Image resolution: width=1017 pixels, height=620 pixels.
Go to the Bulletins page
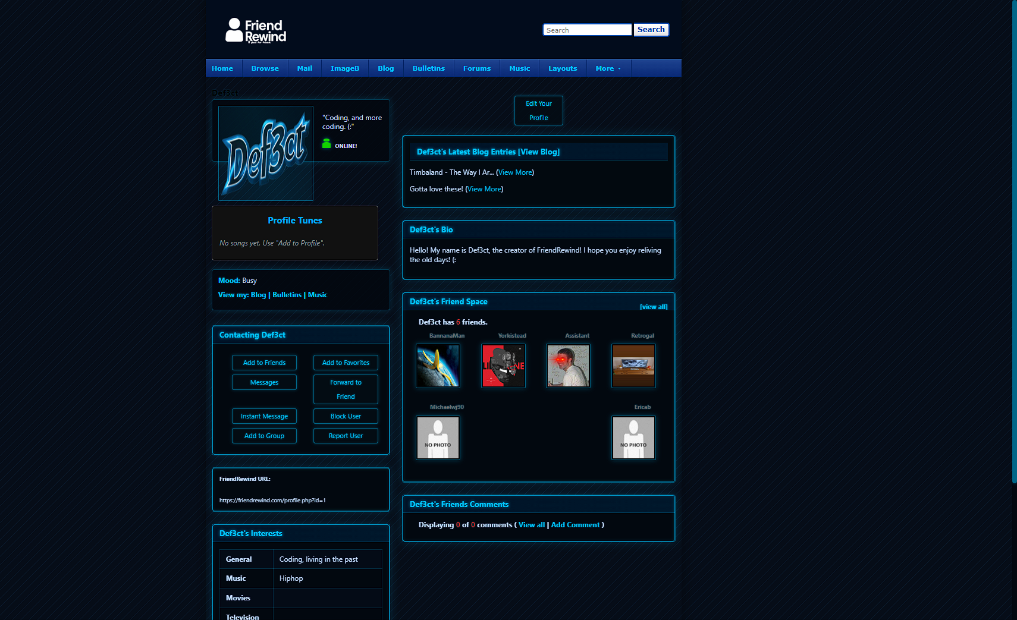point(428,68)
